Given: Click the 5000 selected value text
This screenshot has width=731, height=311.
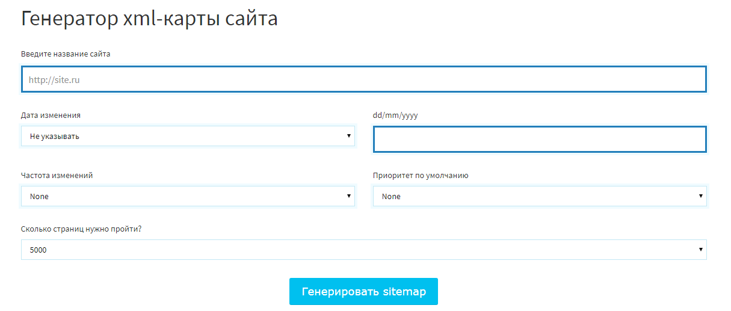Looking at the screenshot, I should 38,250.
